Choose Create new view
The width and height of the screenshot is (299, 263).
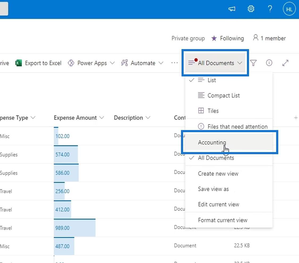click(229, 174)
